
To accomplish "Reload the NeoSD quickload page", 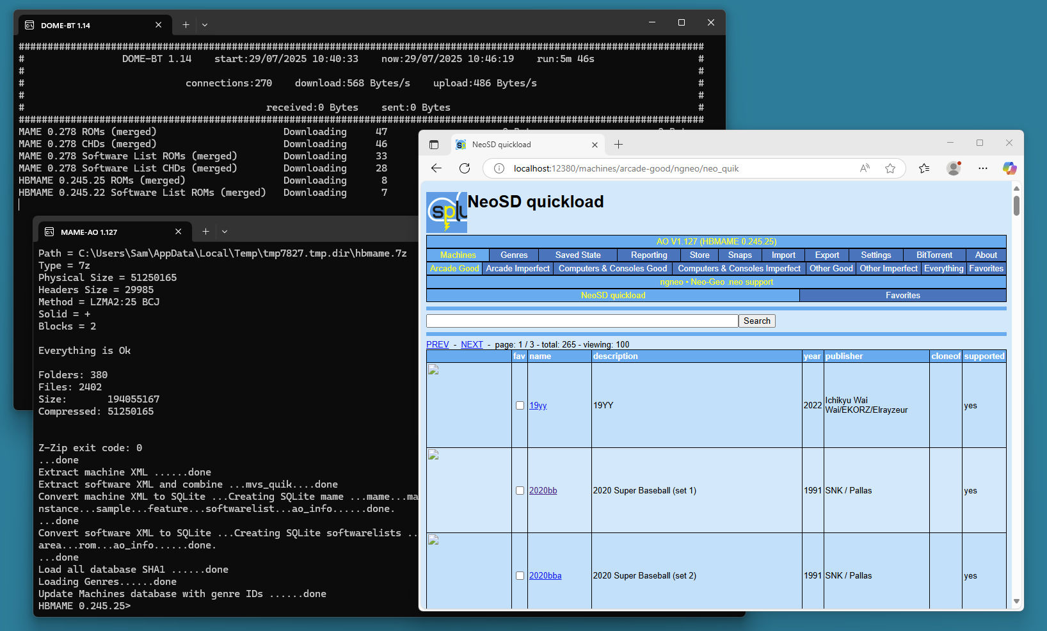I will (x=465, y=168).
